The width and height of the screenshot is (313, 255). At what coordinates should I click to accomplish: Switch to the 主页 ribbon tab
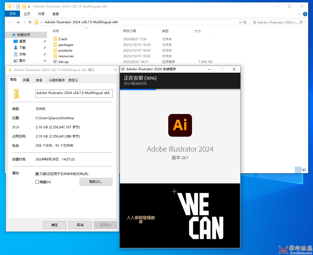[27, 14]
